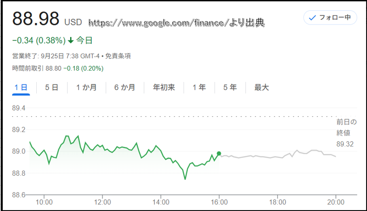Switch chart to the 1年 range

pos(199,87)
